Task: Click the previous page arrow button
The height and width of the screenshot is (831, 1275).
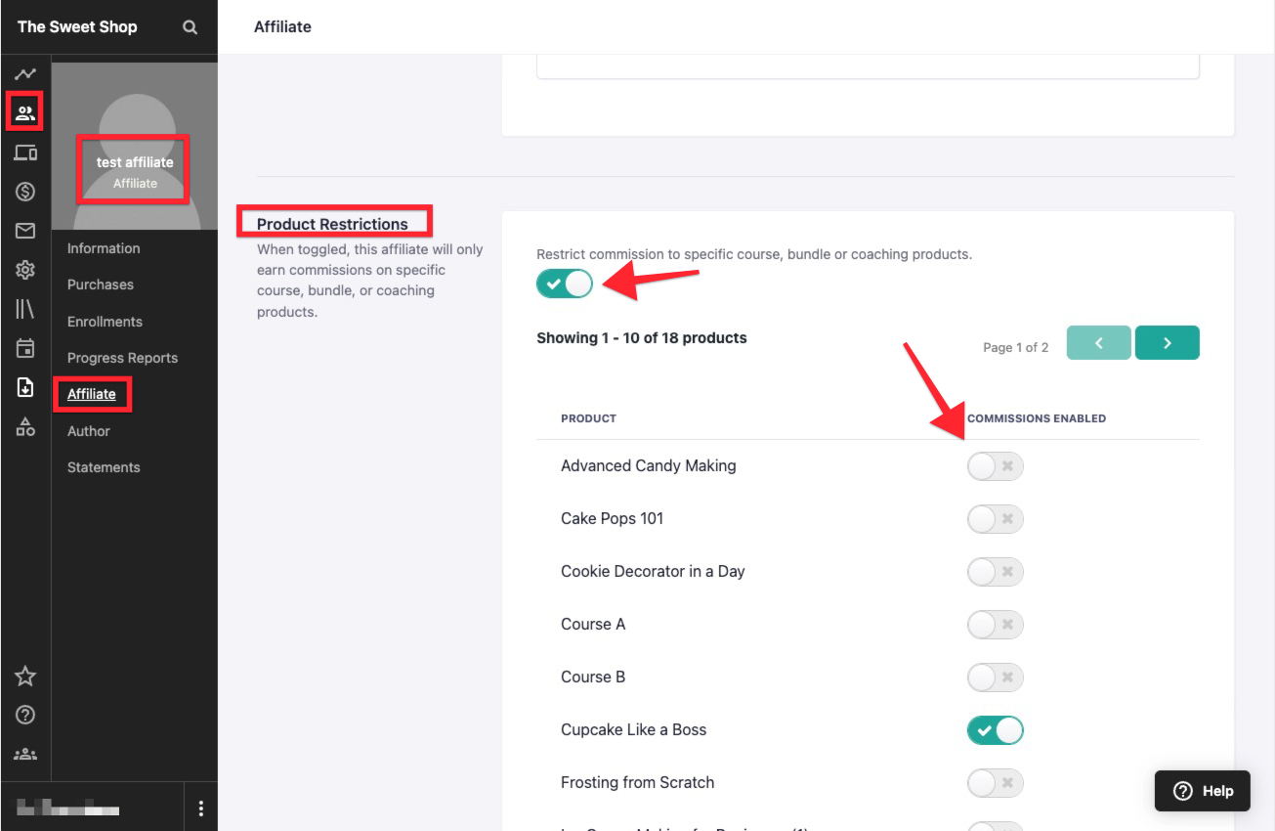Action: tap(1098, 343)
